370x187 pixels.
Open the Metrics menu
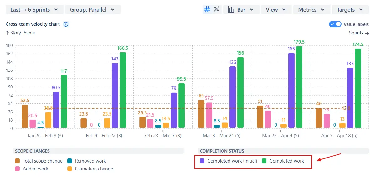point(311,9)
